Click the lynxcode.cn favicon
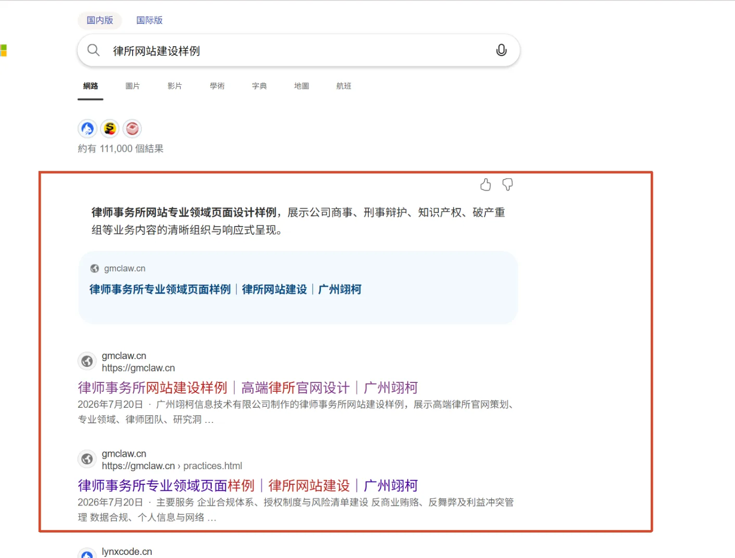735x558 pixels. pyautogui.click(x=87, y=553)
